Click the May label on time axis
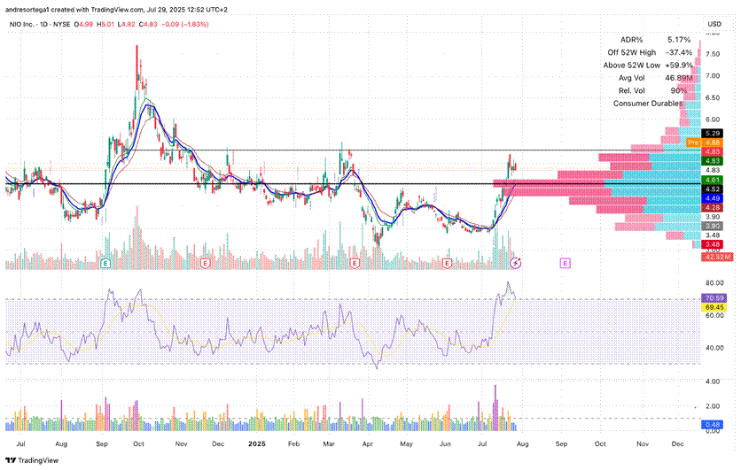 [x=407, y=444]
